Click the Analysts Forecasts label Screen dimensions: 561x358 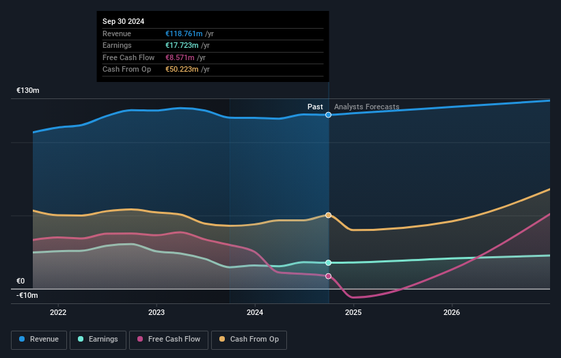[x=367, y=107]
